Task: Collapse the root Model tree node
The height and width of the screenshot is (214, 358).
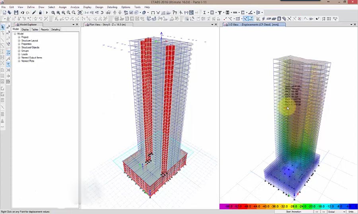Action: 15,34
